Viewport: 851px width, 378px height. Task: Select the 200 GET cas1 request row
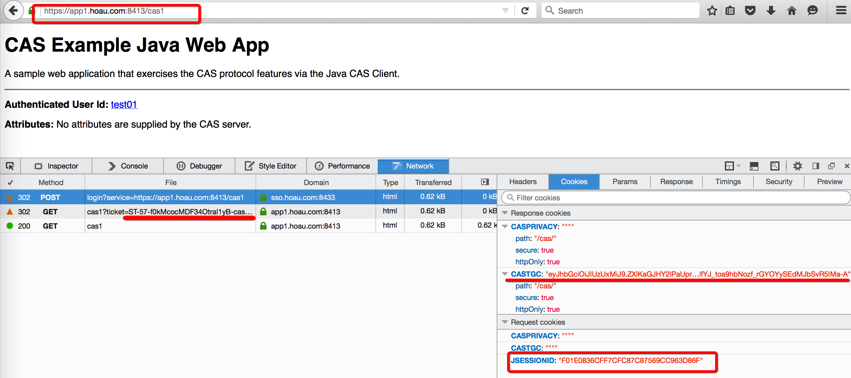coord(165,226)
